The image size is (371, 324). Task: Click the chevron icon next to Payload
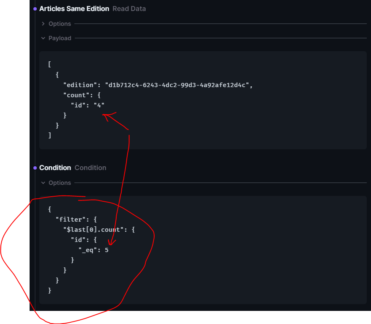point(43,38)
